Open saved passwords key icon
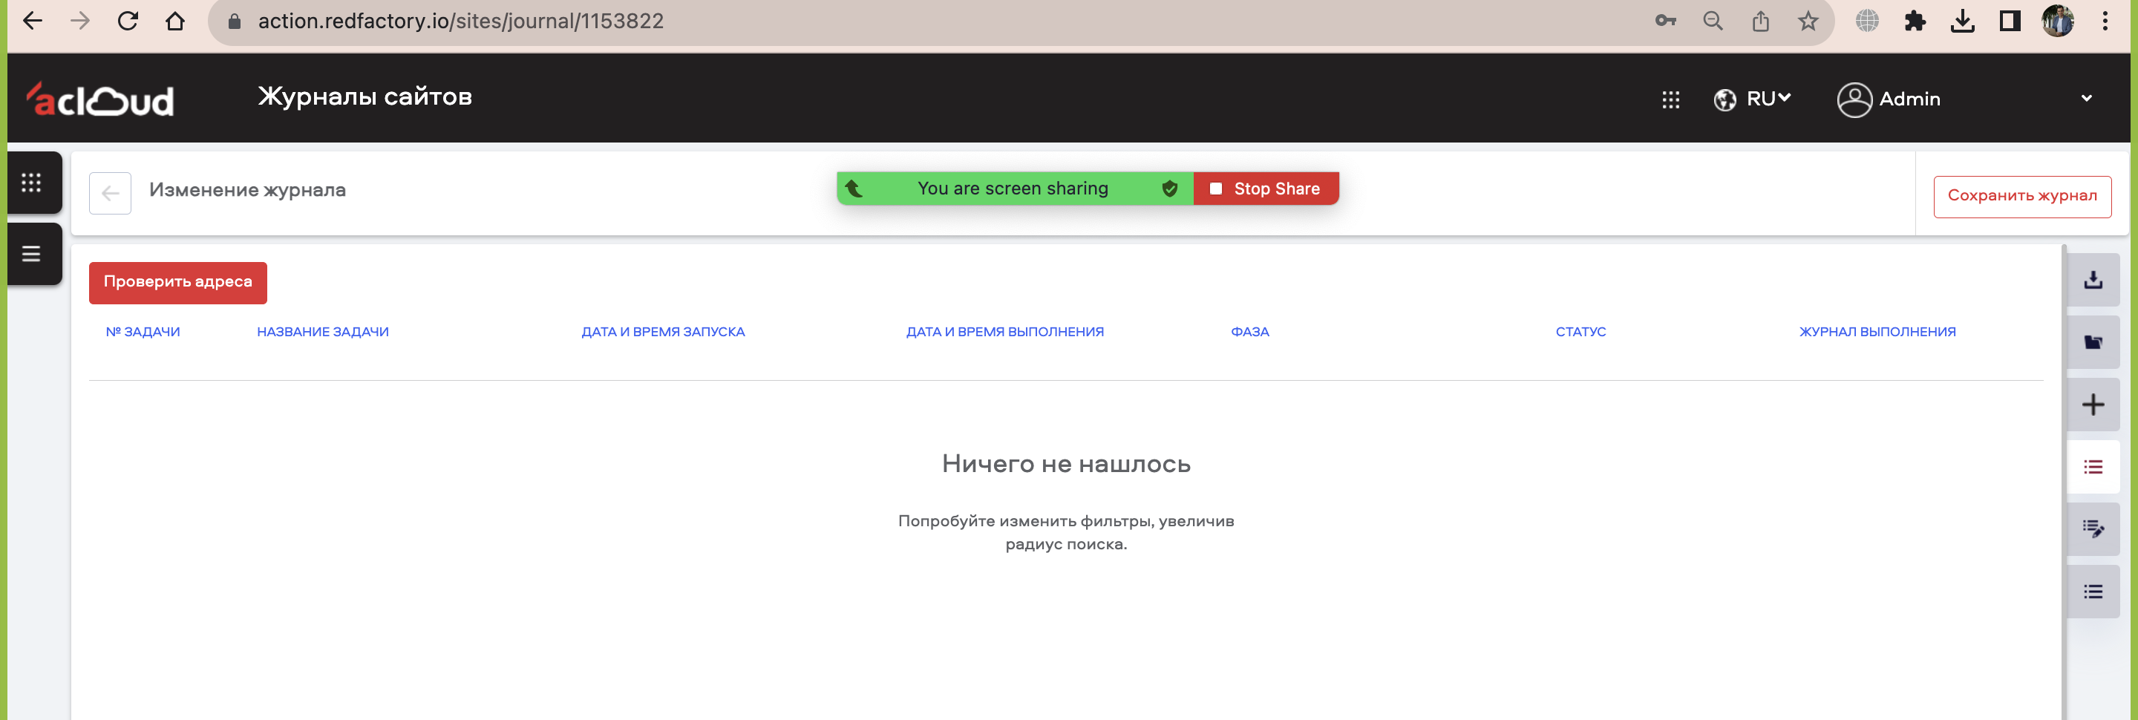Image resolution: width=2138 pixels, height=720 pixels. [x=1665, y=21]
